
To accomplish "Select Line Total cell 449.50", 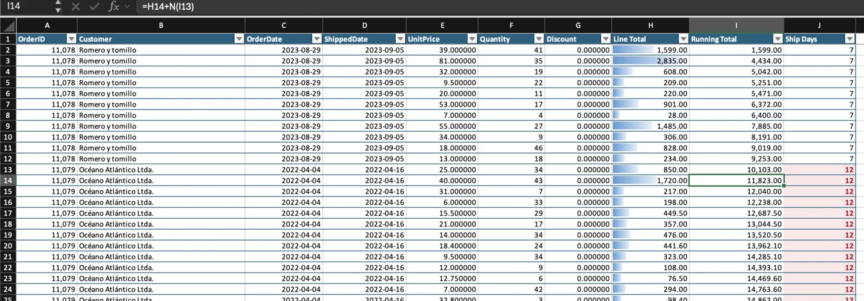I will click(650, 213).
